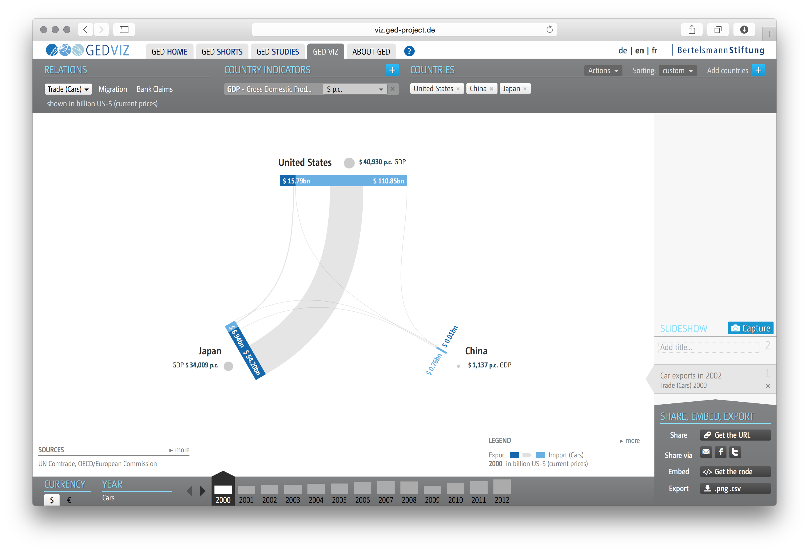
Task: Show more legend details
Action: [629, 441]
